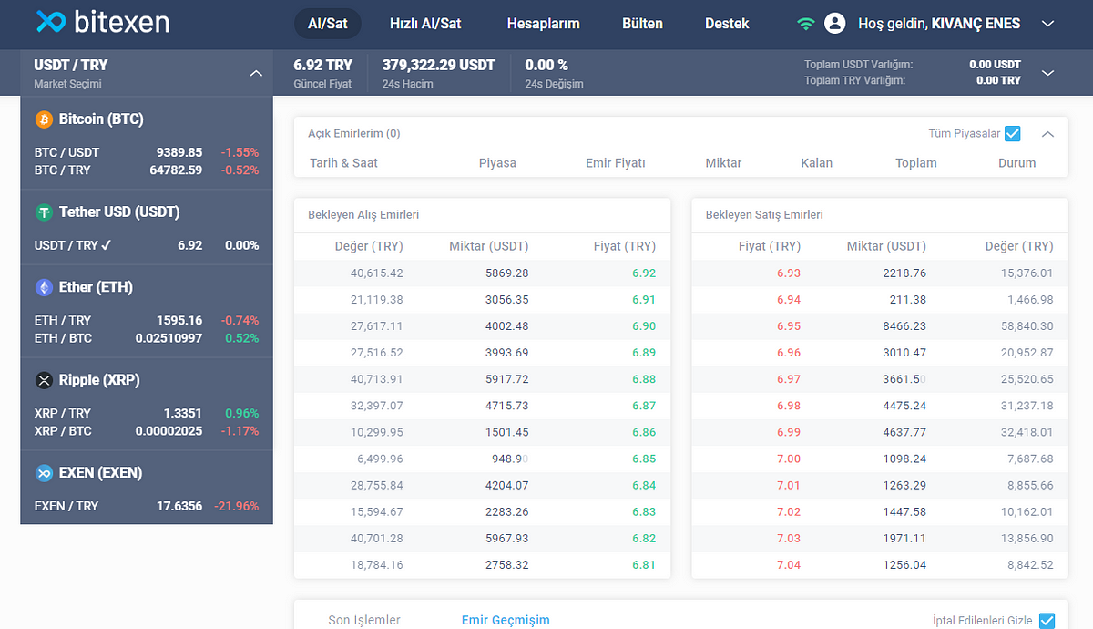Click the EXEN coin icon

[44, 473]
